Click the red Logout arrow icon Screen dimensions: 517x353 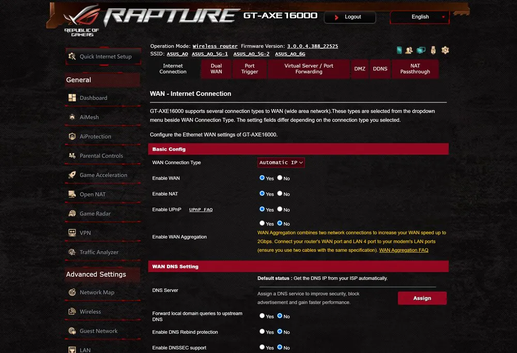click(x=337, y=17)
